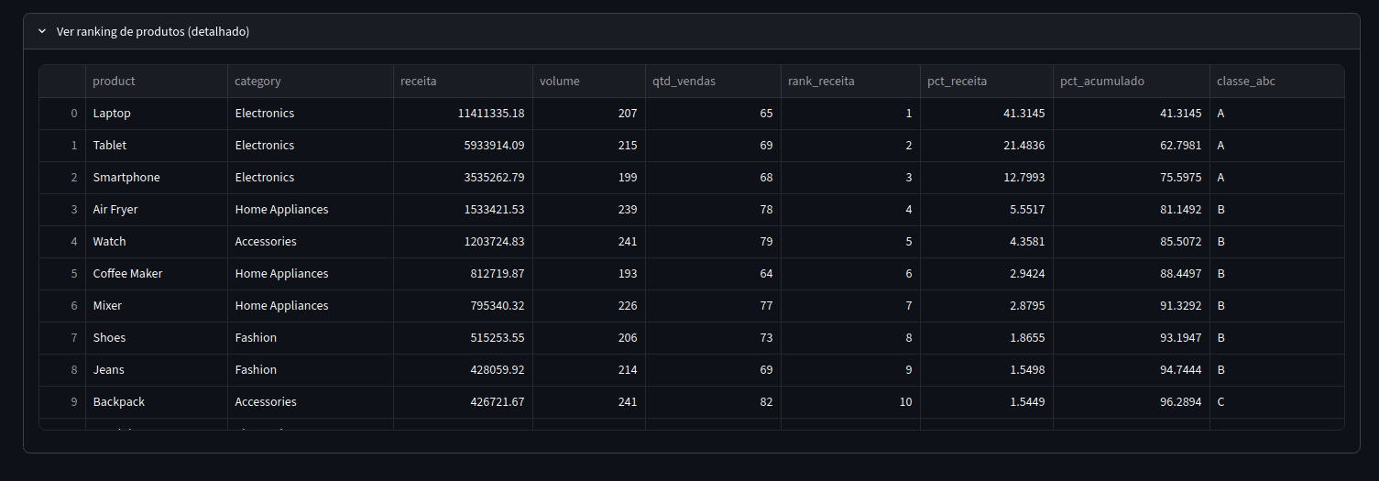Select pct_receita value 21.4836
1379x481 pixels.
987,146
